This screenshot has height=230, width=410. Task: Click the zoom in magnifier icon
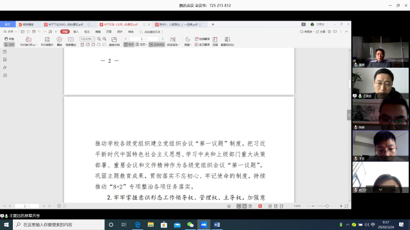(104, 39)
